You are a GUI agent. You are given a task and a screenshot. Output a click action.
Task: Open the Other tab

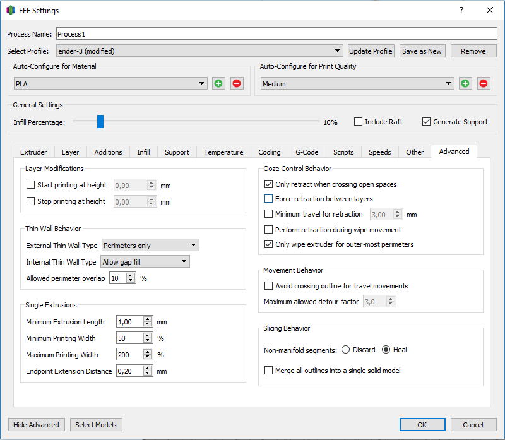[415, 152]
